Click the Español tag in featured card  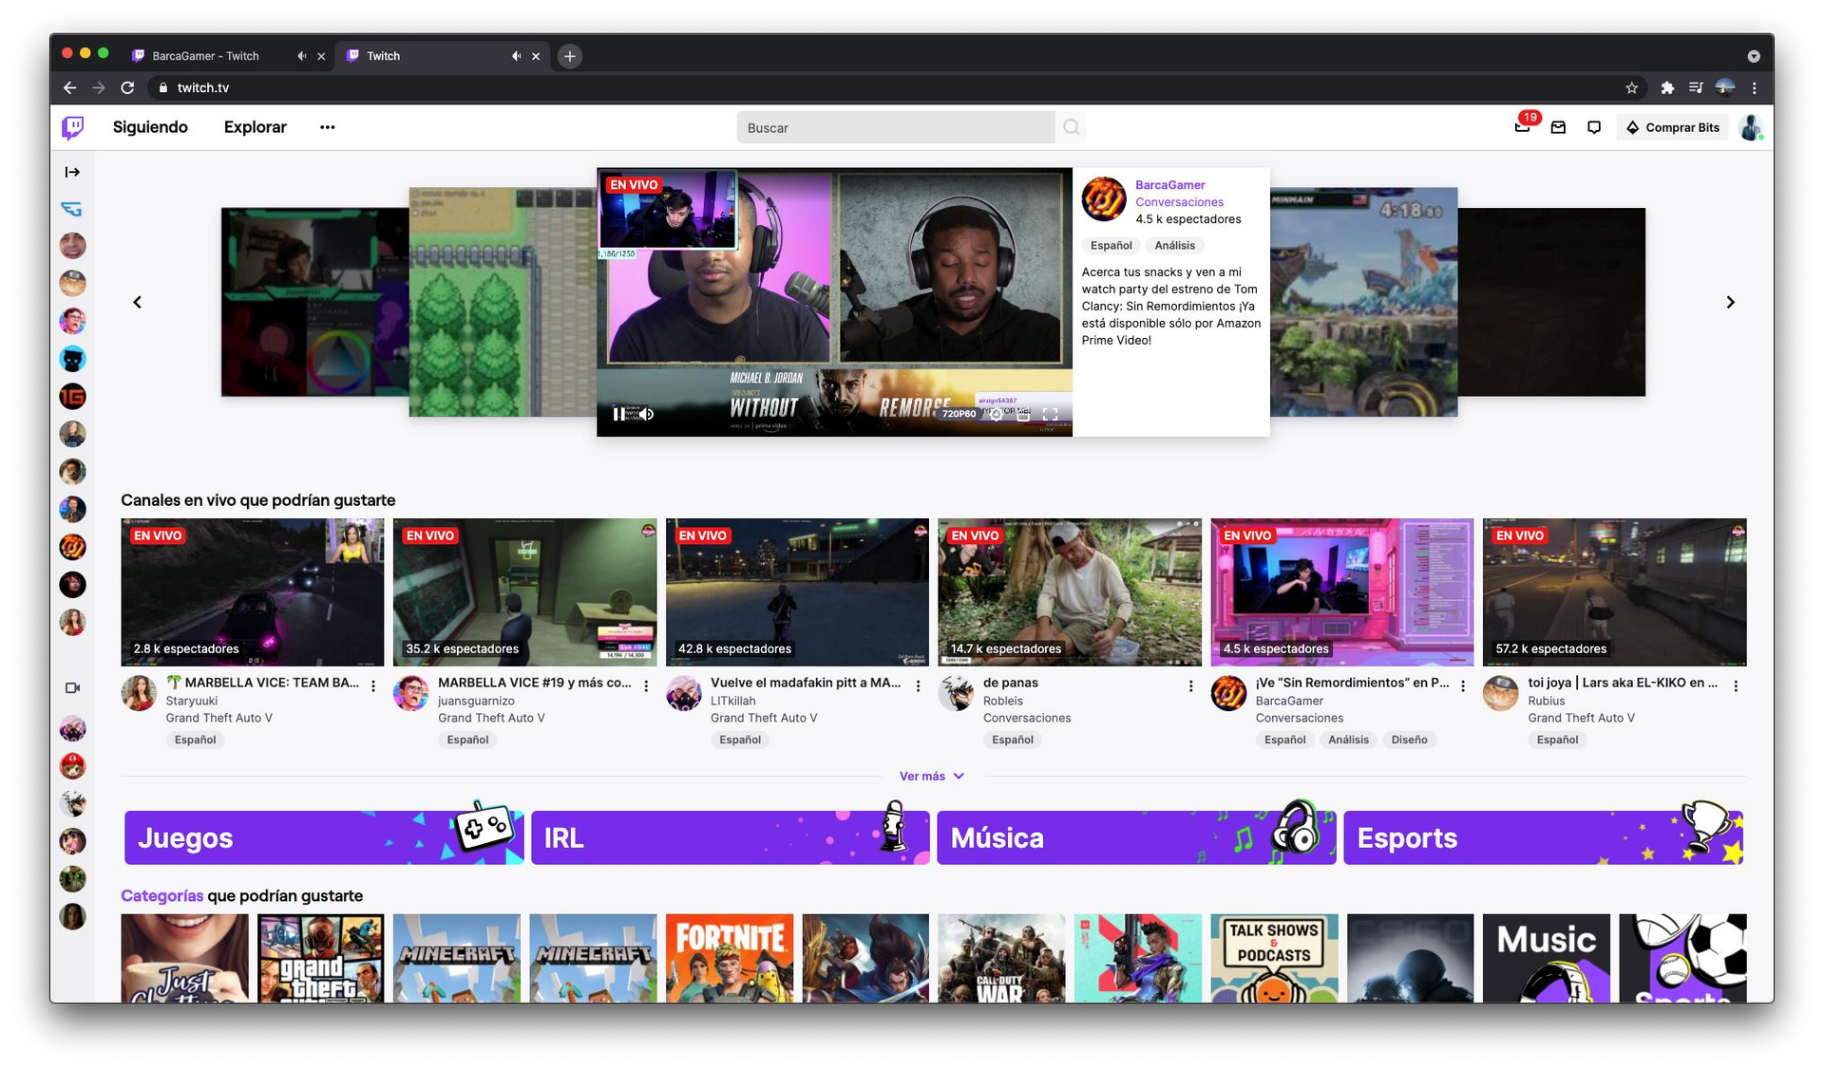click(1111, 246)
